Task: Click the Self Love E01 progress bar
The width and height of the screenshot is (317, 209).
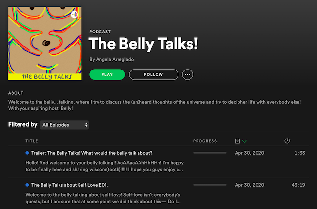Action: 210,185
